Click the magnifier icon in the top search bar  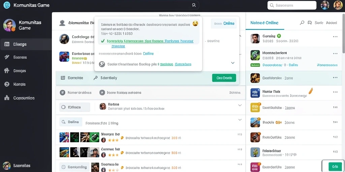coord(194,5)
